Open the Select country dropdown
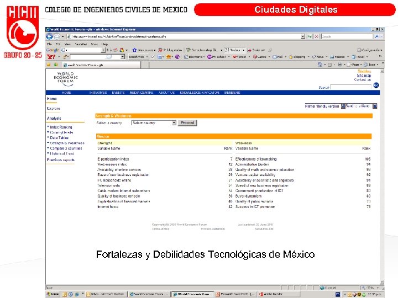This screenshot has height=298, width=398. coord(174,123)
